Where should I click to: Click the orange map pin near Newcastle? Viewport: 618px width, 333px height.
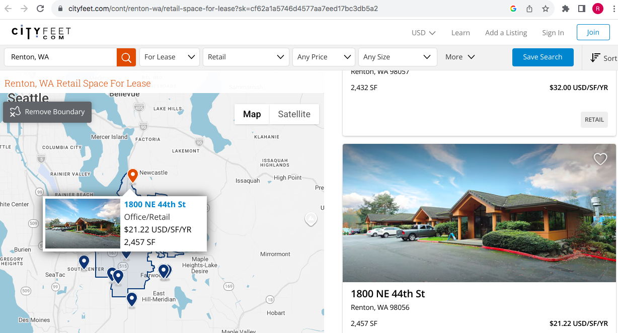point(133,175)
